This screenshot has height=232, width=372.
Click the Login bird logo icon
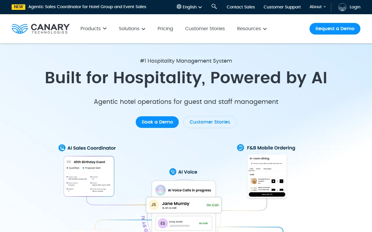click(342, 7)
